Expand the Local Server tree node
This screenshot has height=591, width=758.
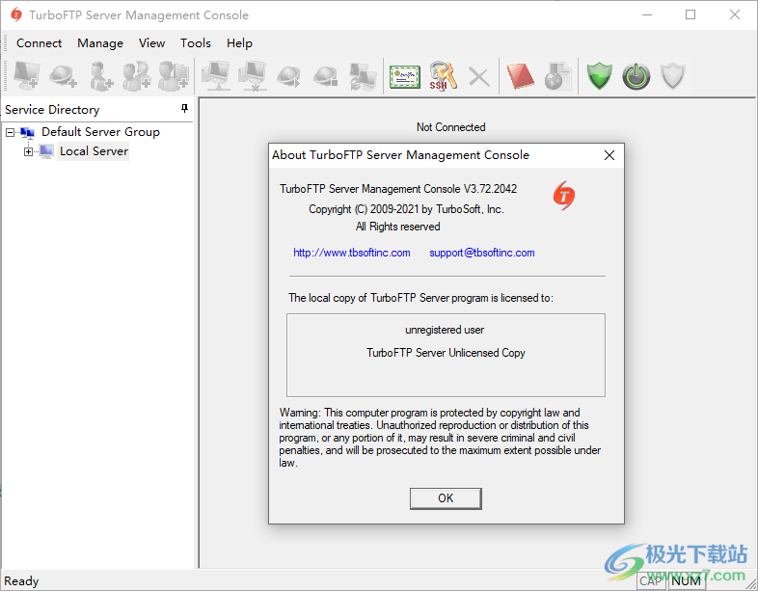pyautogui.click(x=29, y=151)
